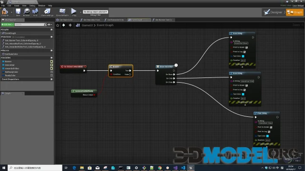
Task: Save the blueprint using the Save icon
Action: (18, 12)
